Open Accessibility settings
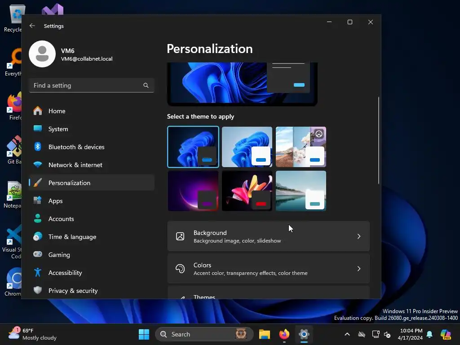 click(x=92, y=272)
